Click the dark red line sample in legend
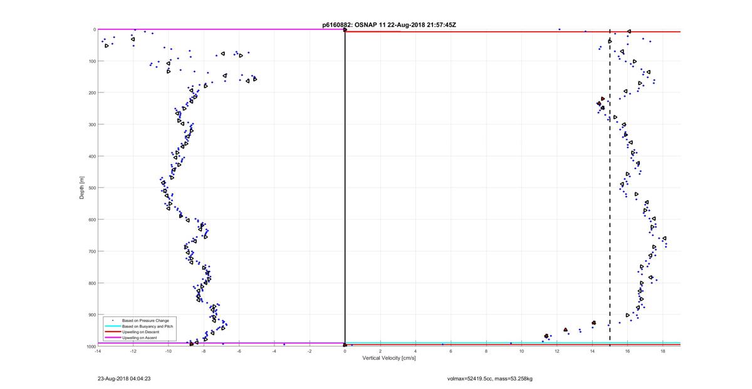Screen dimensions: 752x389 [113, 332]
